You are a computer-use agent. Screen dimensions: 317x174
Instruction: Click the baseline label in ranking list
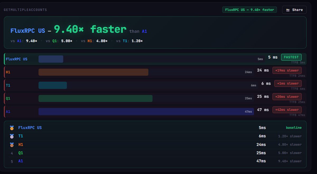[x=294, y=128]
